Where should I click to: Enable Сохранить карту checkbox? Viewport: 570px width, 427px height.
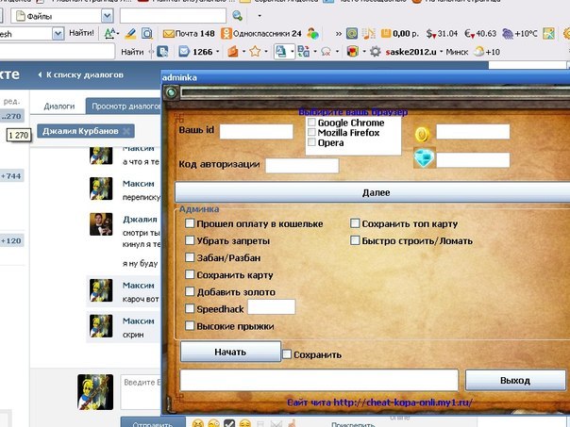pos(190,274)
